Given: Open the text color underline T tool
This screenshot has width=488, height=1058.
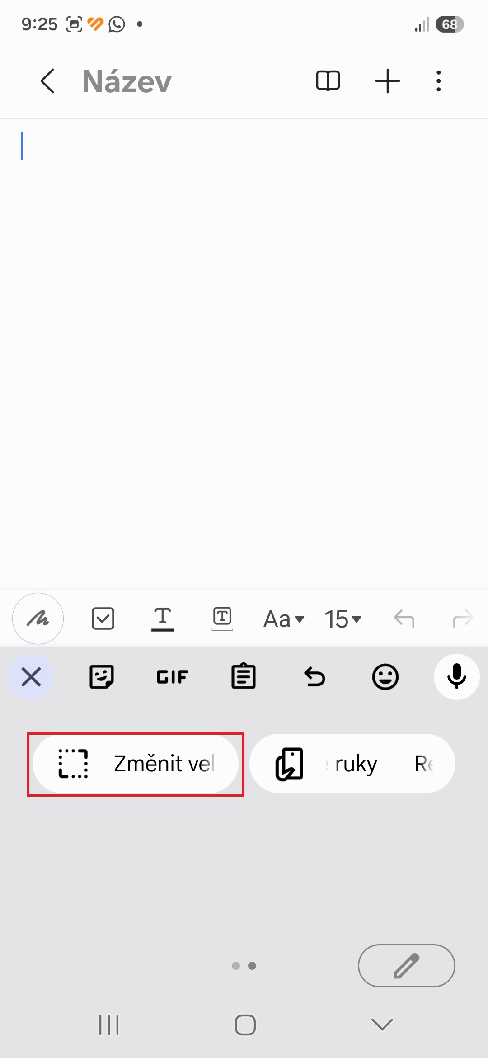Looking at the screenshot, I should (163, 619).
